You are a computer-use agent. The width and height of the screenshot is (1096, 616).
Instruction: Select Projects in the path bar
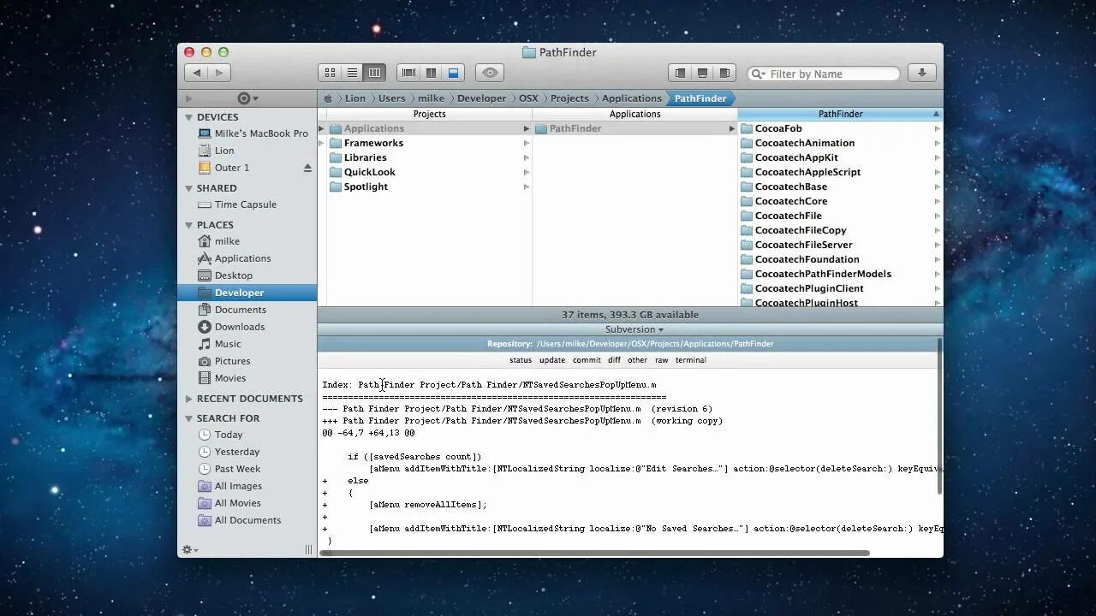pyautogui.click(x=569, y=98)
